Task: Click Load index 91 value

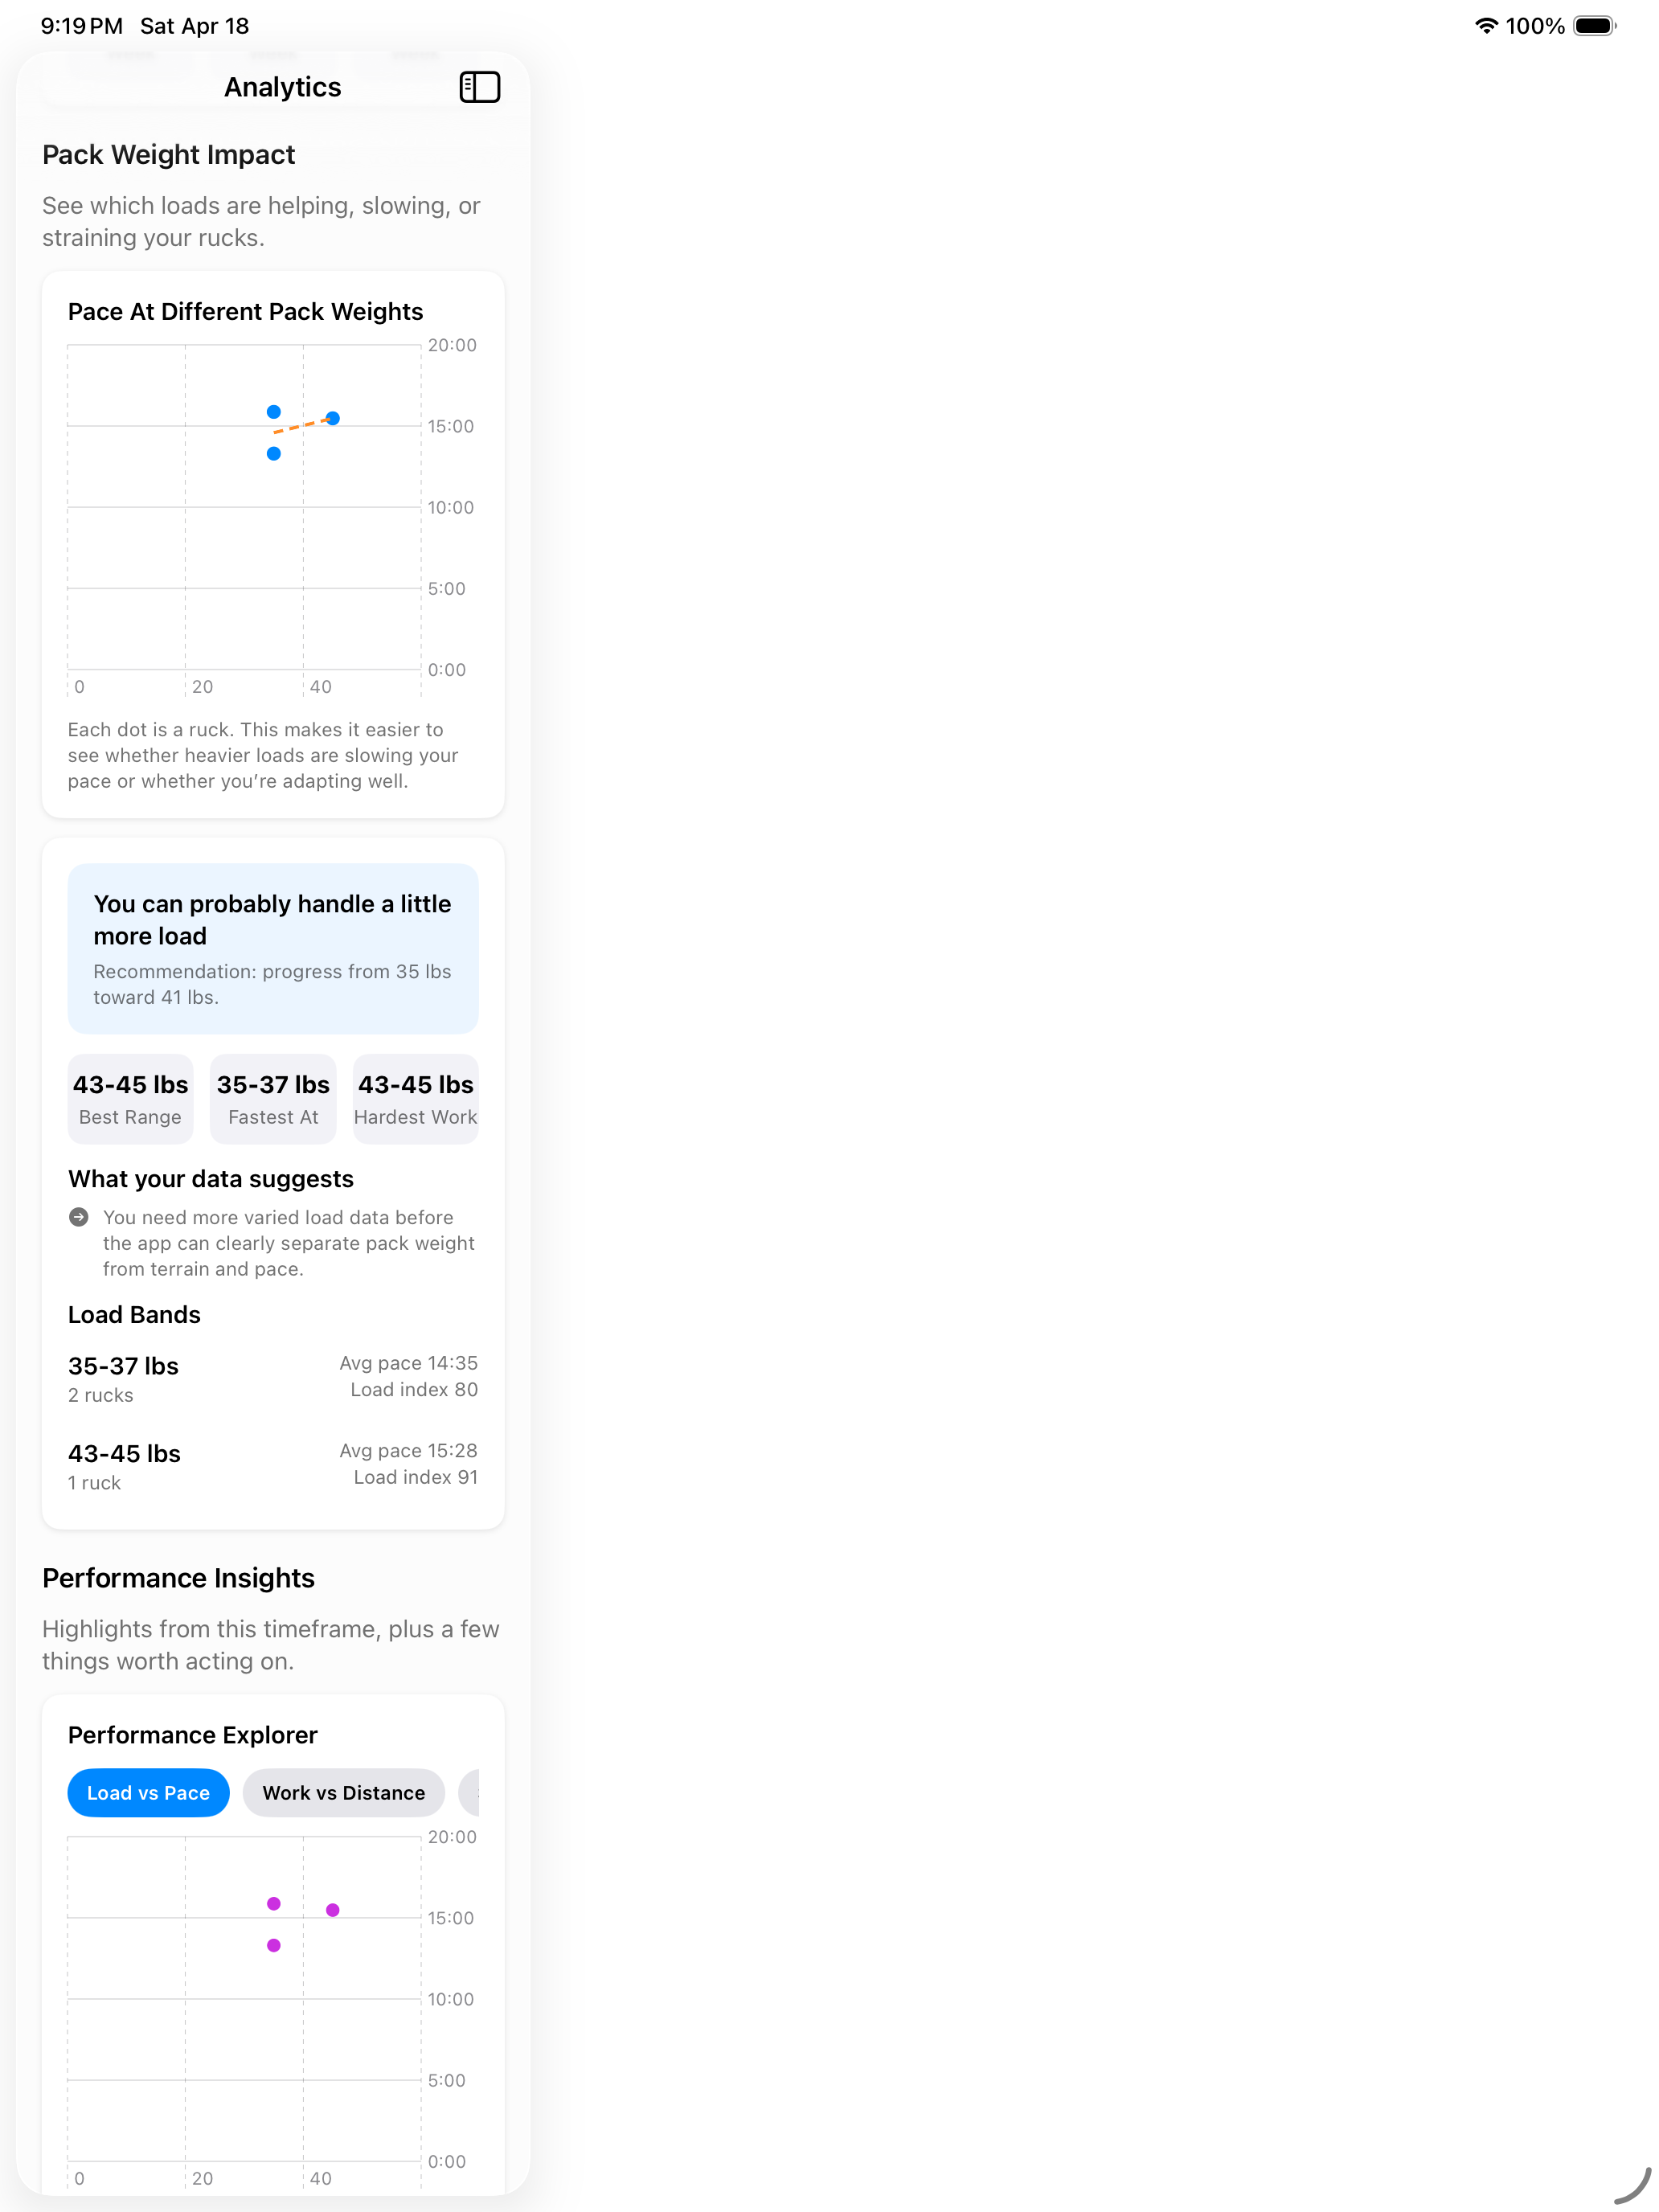Action: tap(416, 1477)
